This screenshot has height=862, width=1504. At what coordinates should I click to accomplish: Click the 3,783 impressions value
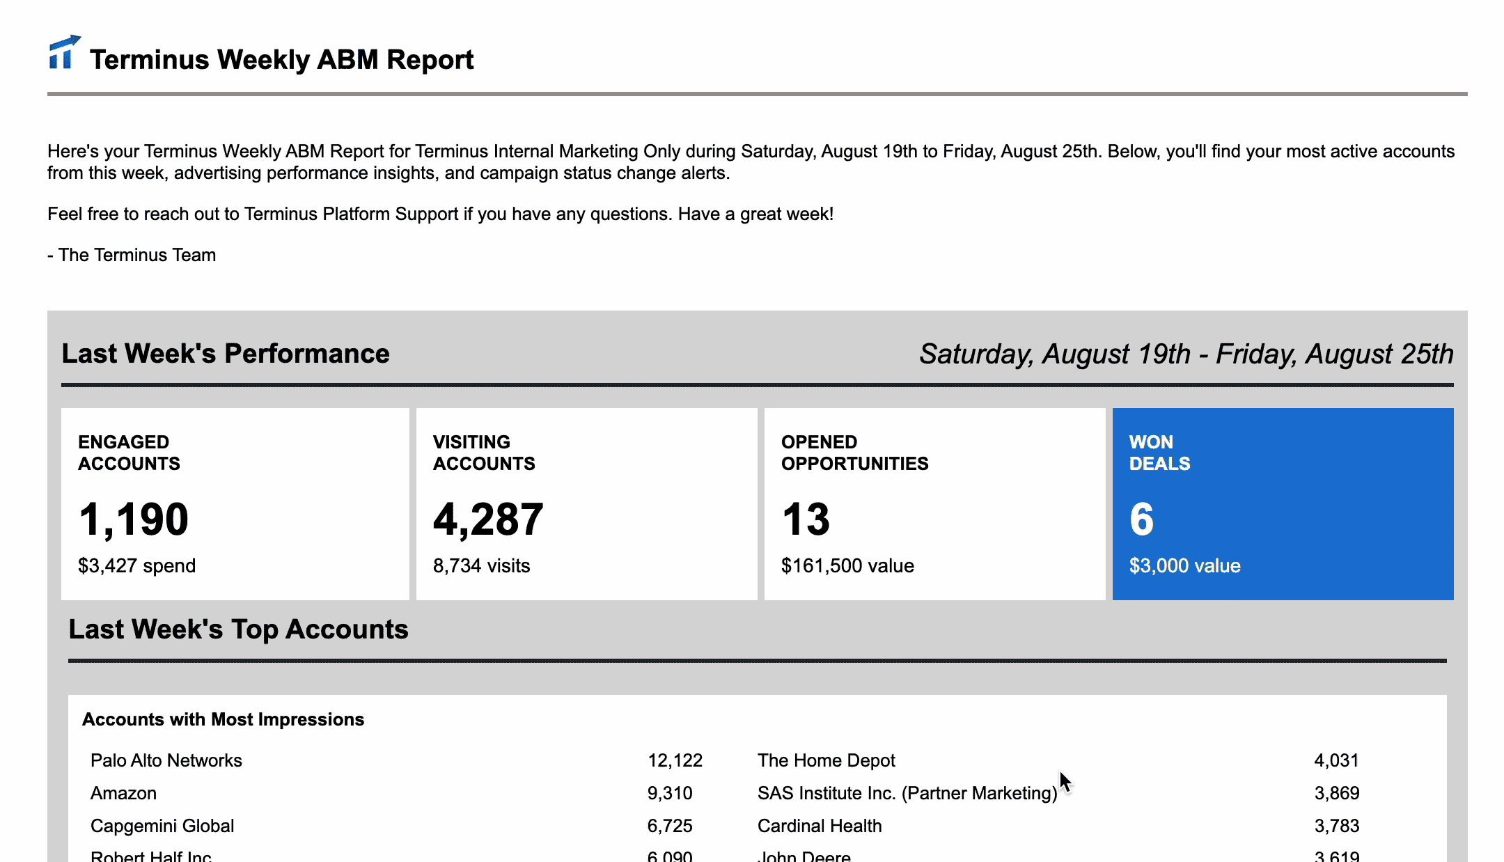[1337, 826]
